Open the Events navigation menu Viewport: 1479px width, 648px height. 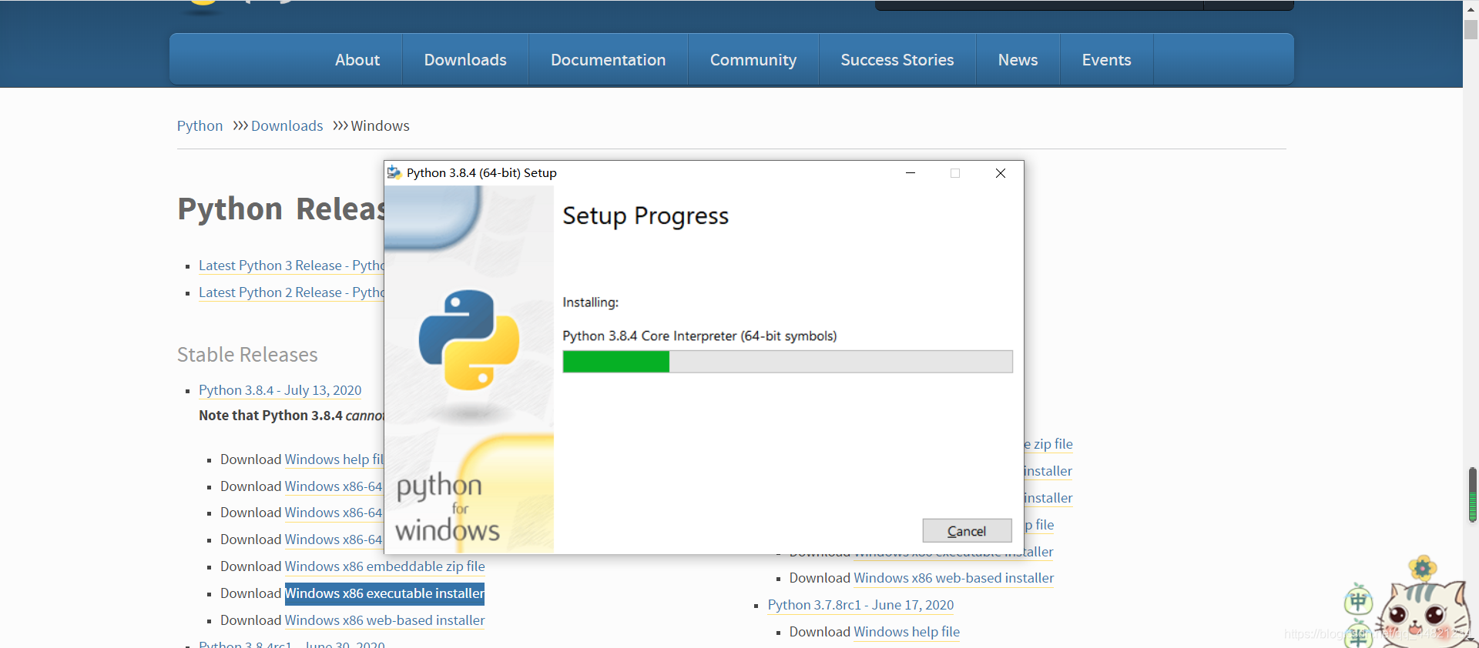(x=1106, y=60)
